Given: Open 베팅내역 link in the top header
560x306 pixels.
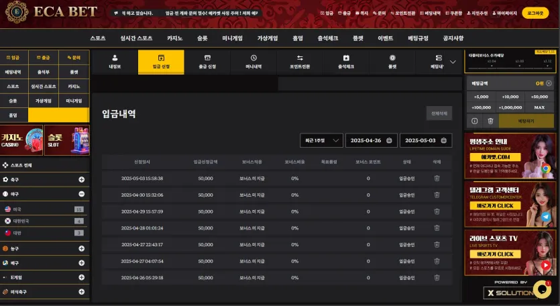Looking at the screenshot, I should point(431,13).
